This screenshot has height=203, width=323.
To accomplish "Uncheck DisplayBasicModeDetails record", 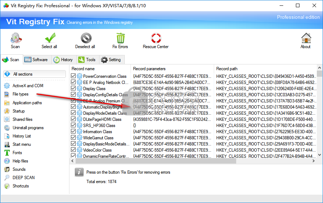I will pos(73,143).
